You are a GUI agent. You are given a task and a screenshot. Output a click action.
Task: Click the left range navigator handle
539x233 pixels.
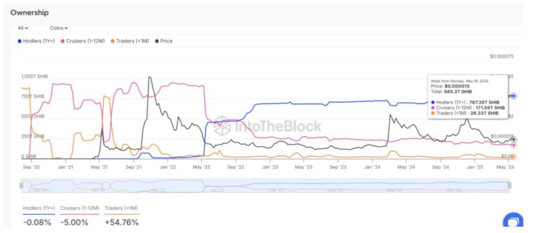pos(22,185)
